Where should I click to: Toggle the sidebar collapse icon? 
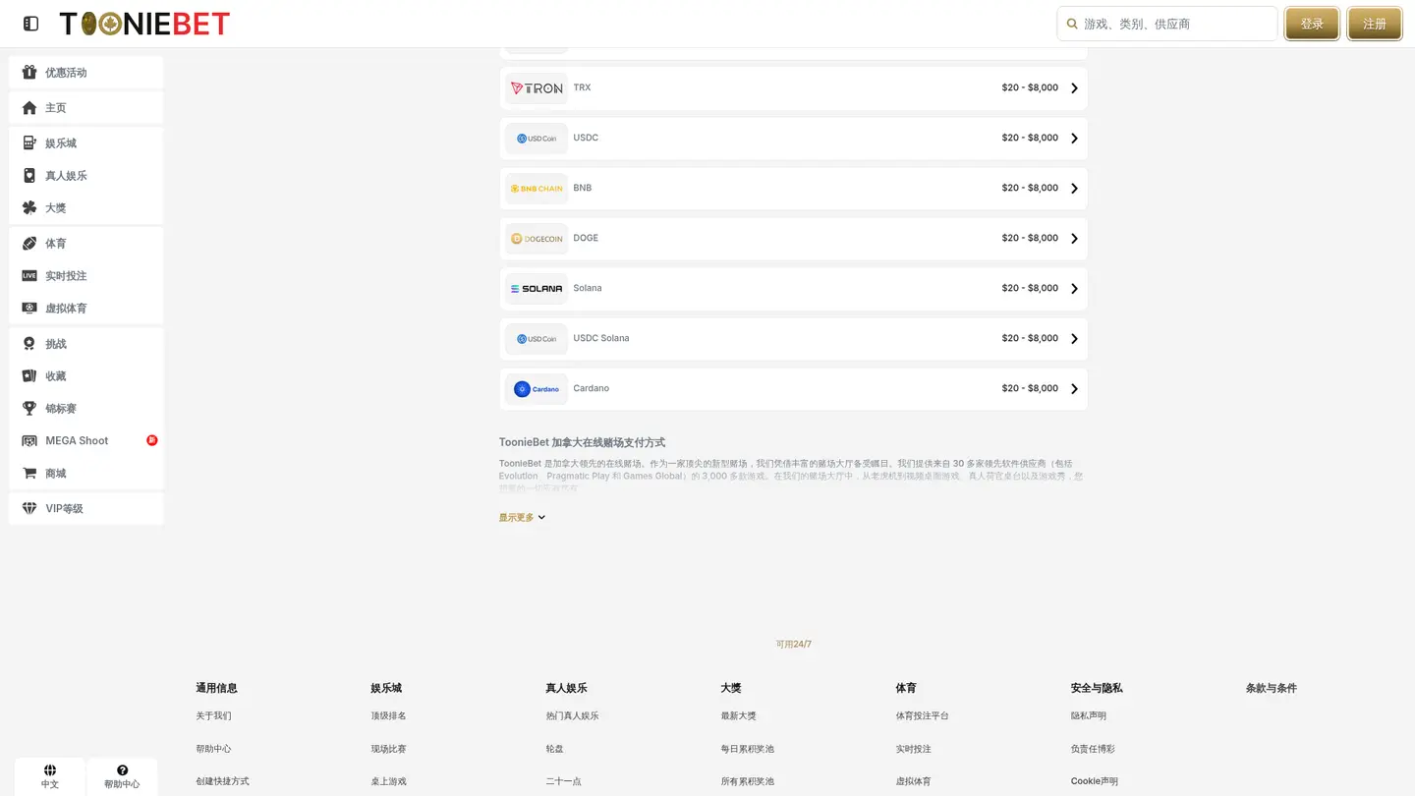point(30,24)
